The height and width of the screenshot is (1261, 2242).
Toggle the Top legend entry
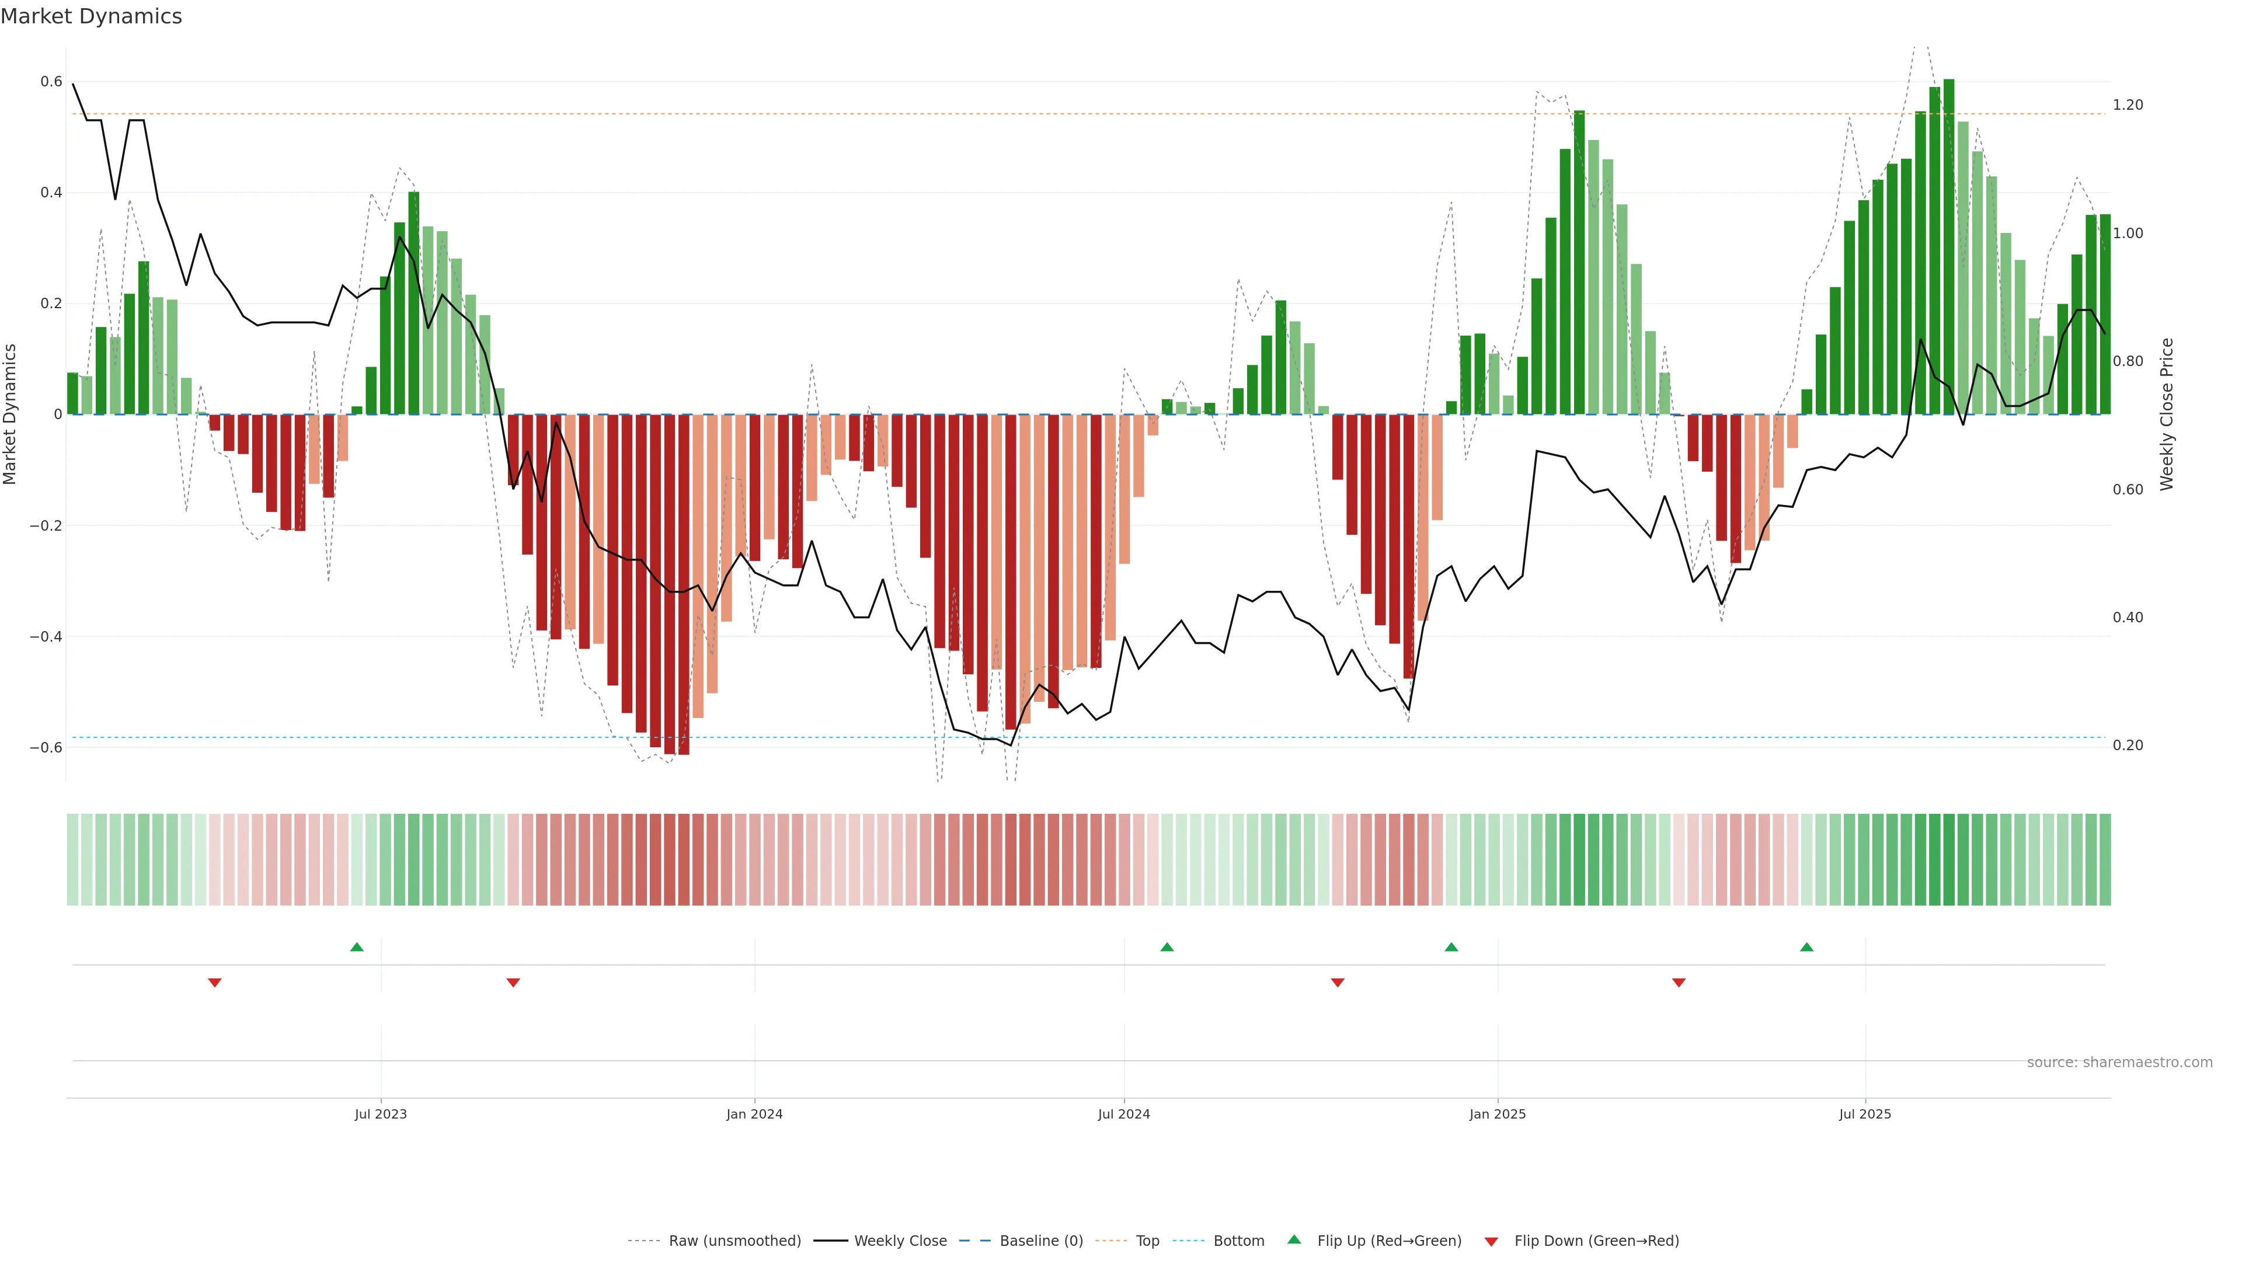coord(1147,1241)
